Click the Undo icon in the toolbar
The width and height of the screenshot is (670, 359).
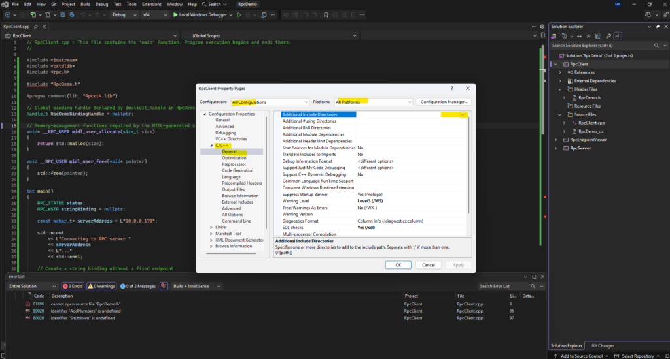tap(83, 14)
